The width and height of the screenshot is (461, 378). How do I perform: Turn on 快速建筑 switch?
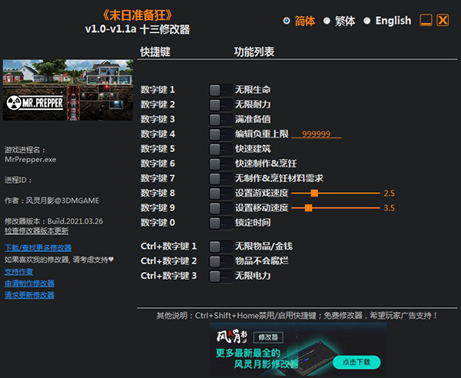[x=221, y=149]
